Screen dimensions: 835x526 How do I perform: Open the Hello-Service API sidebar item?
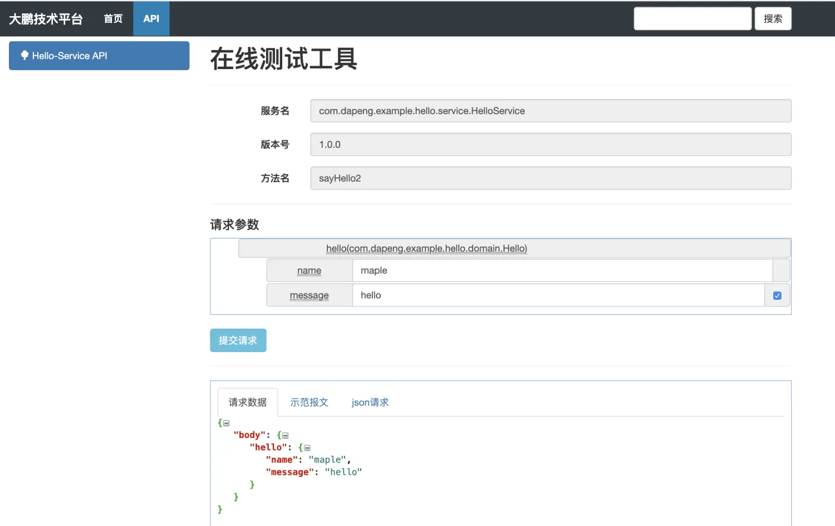(x=99, y=56)
